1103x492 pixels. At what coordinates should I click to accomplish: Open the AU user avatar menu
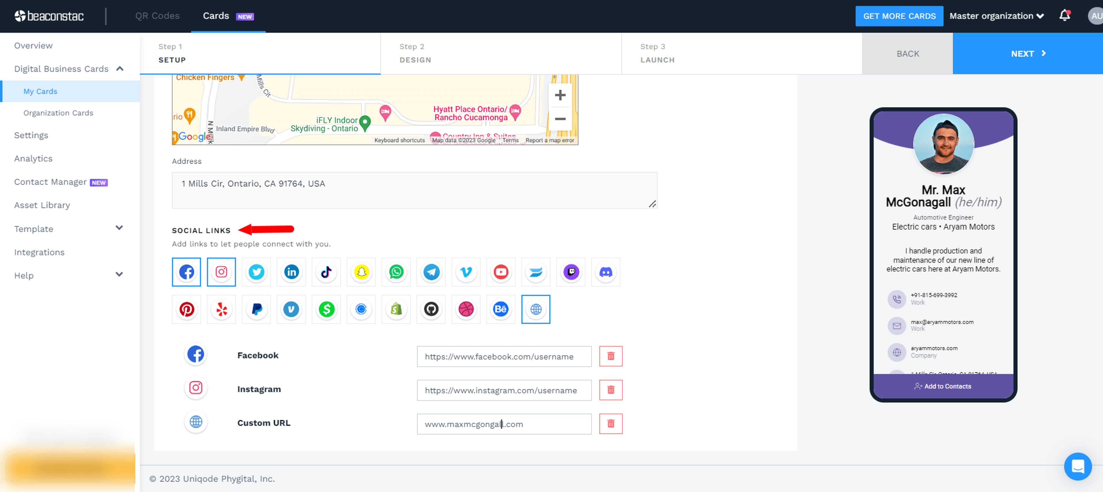tap(1096, 16)
